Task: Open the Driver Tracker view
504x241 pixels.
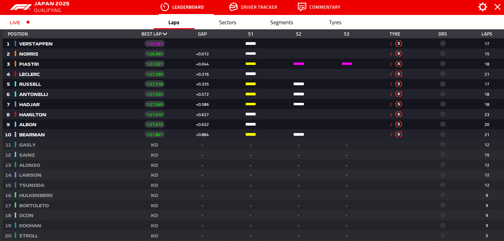Action: point(253,7)
